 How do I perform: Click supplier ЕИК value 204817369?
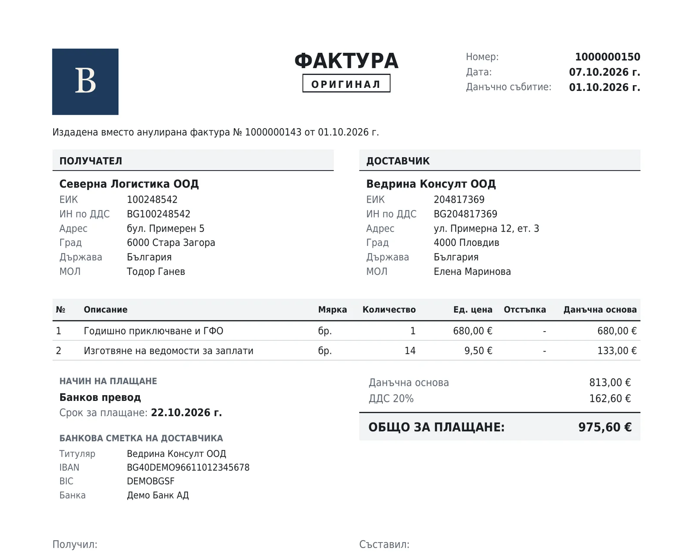point(459,200)
